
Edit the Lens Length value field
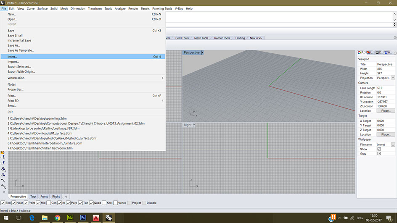(x=385, y=88)
